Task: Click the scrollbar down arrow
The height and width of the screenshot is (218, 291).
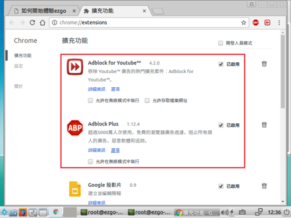Action: click(283, 202)
